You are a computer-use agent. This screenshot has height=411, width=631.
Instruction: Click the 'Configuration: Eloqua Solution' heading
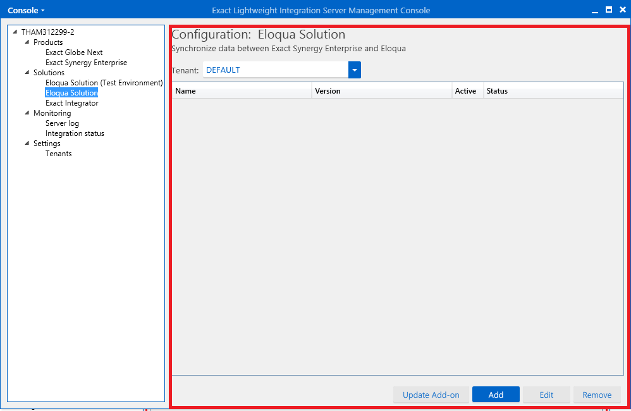click(x=259, y=35)
